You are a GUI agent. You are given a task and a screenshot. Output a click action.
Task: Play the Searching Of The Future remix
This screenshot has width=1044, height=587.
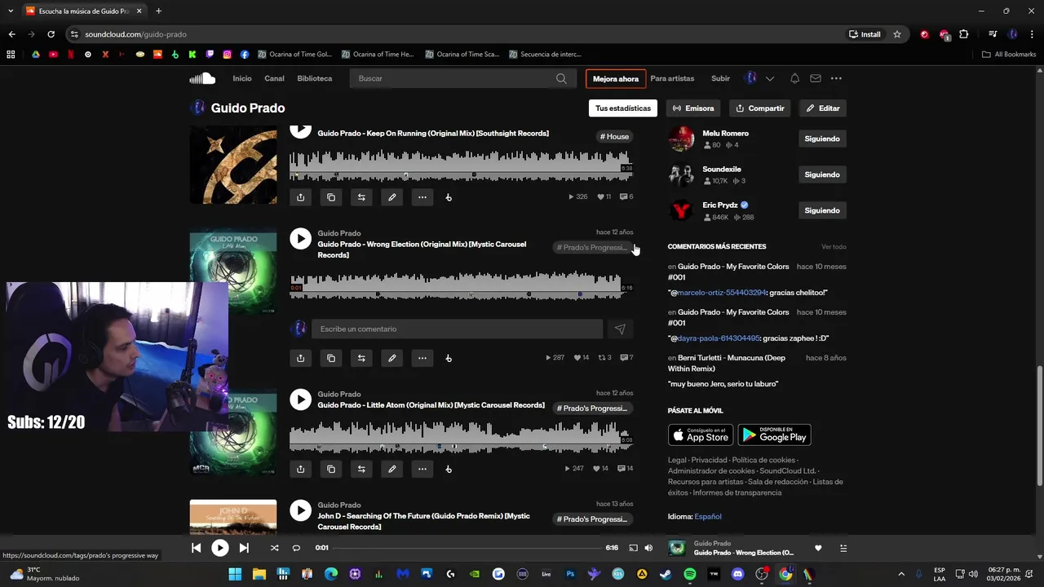tap(301, 510)
